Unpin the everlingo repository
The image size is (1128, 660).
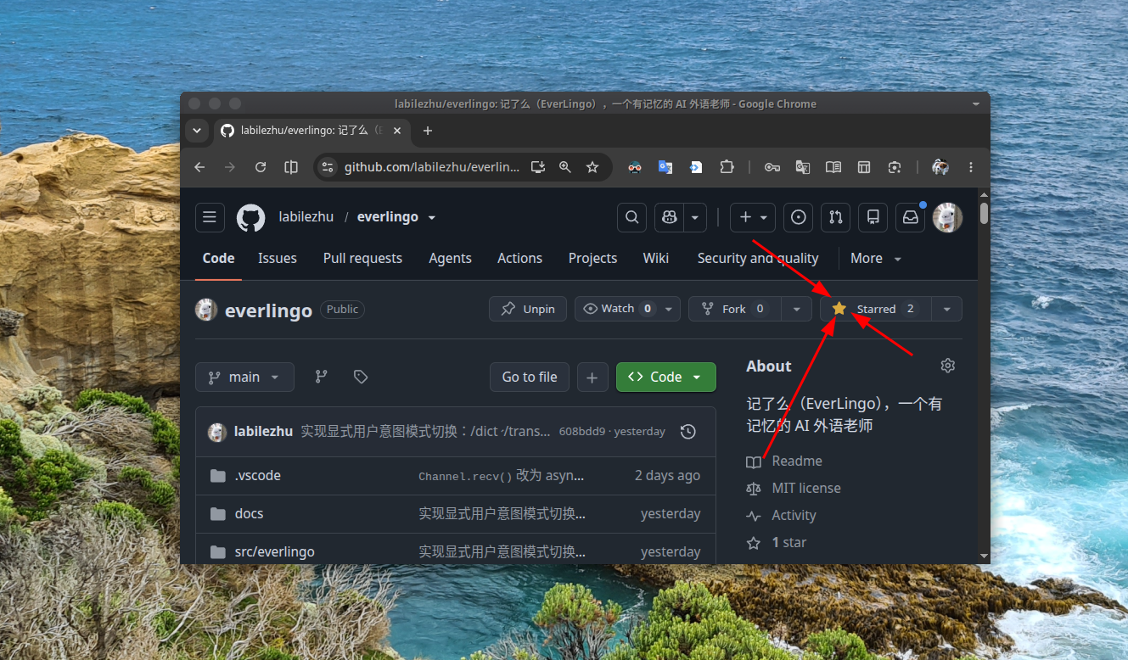coord(528,309)
